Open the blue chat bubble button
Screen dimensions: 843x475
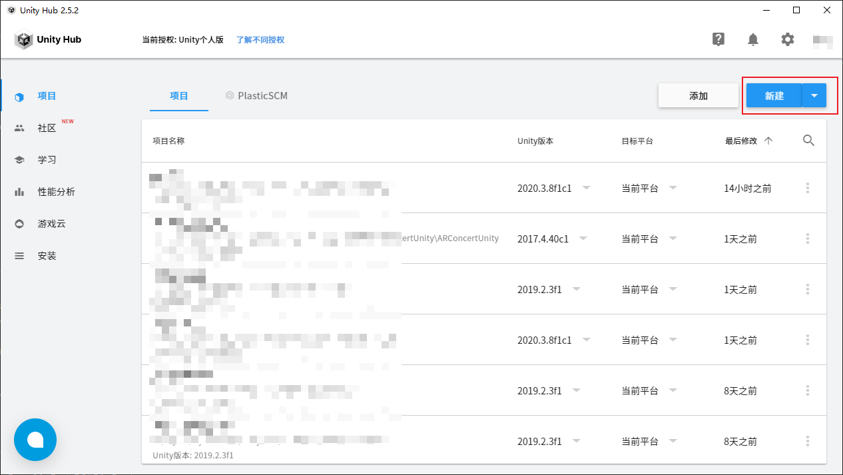[35, 440]
